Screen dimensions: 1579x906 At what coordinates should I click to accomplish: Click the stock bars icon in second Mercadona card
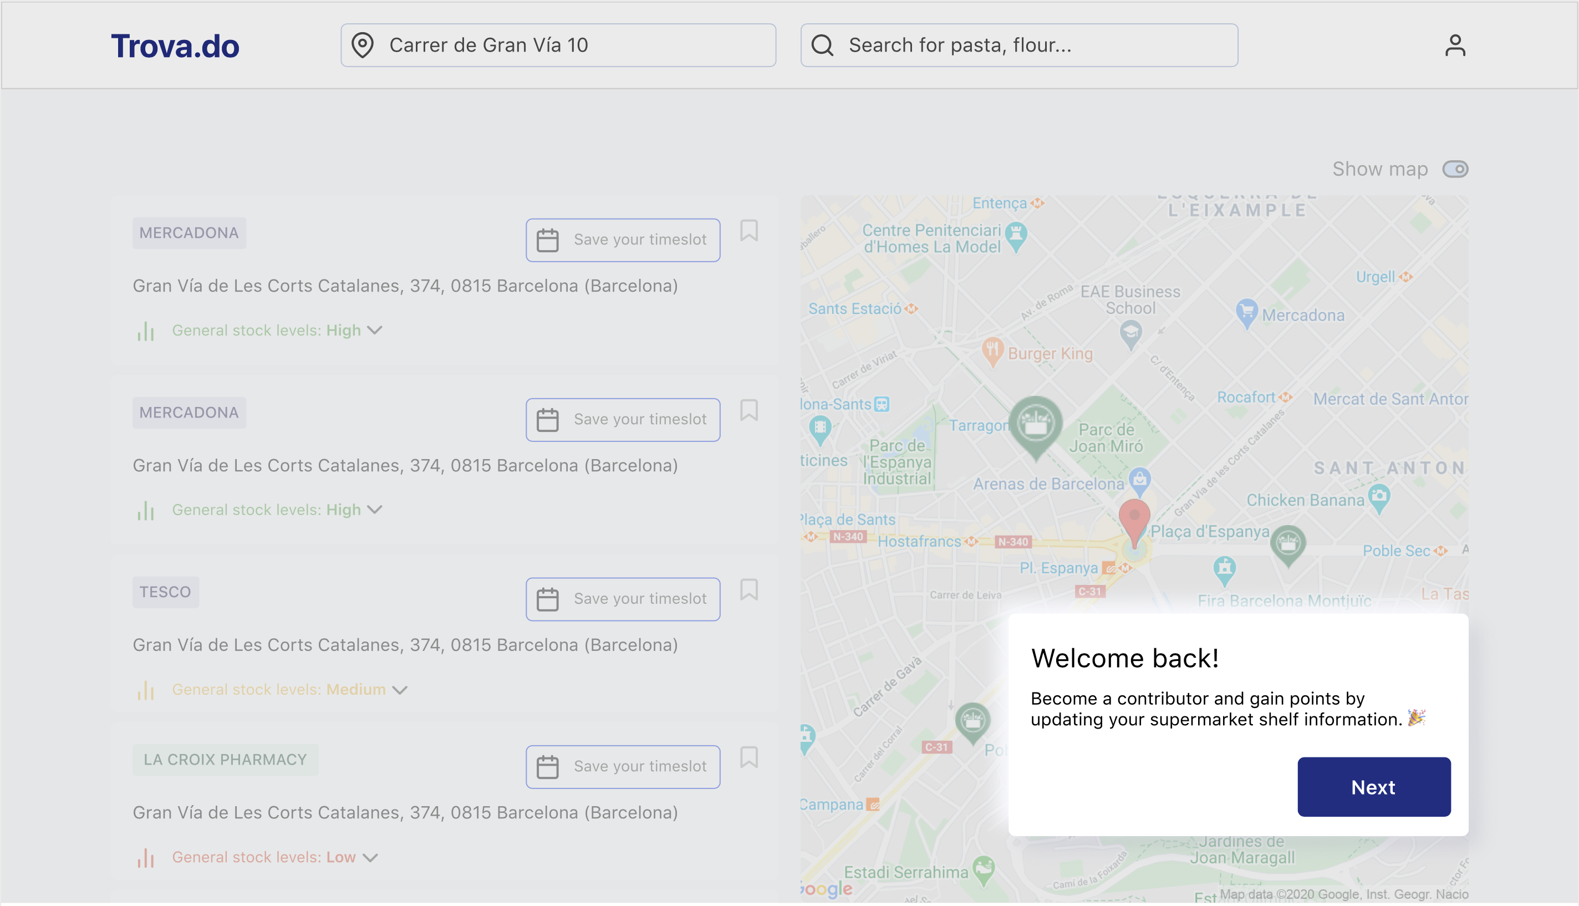click(x=146, y=510)
